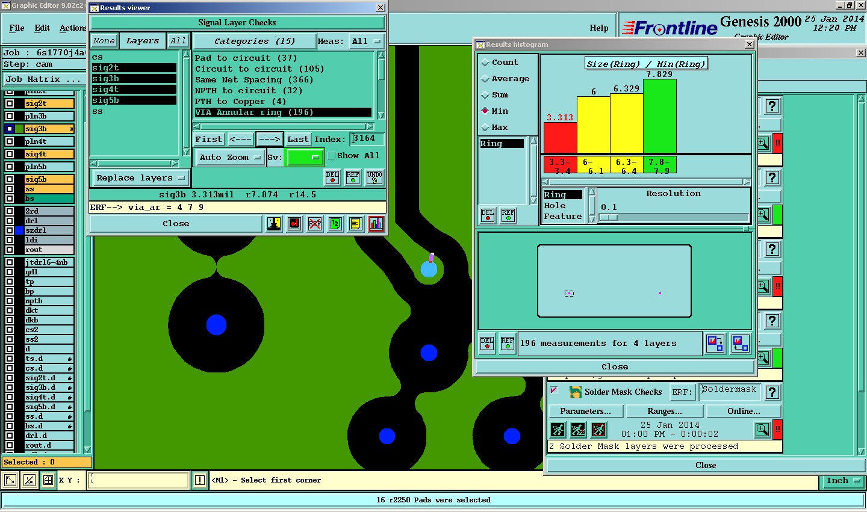Select the Count radio option
Image resolution: width=867 pixels, height=512 pixels.
tap(485, 63)
